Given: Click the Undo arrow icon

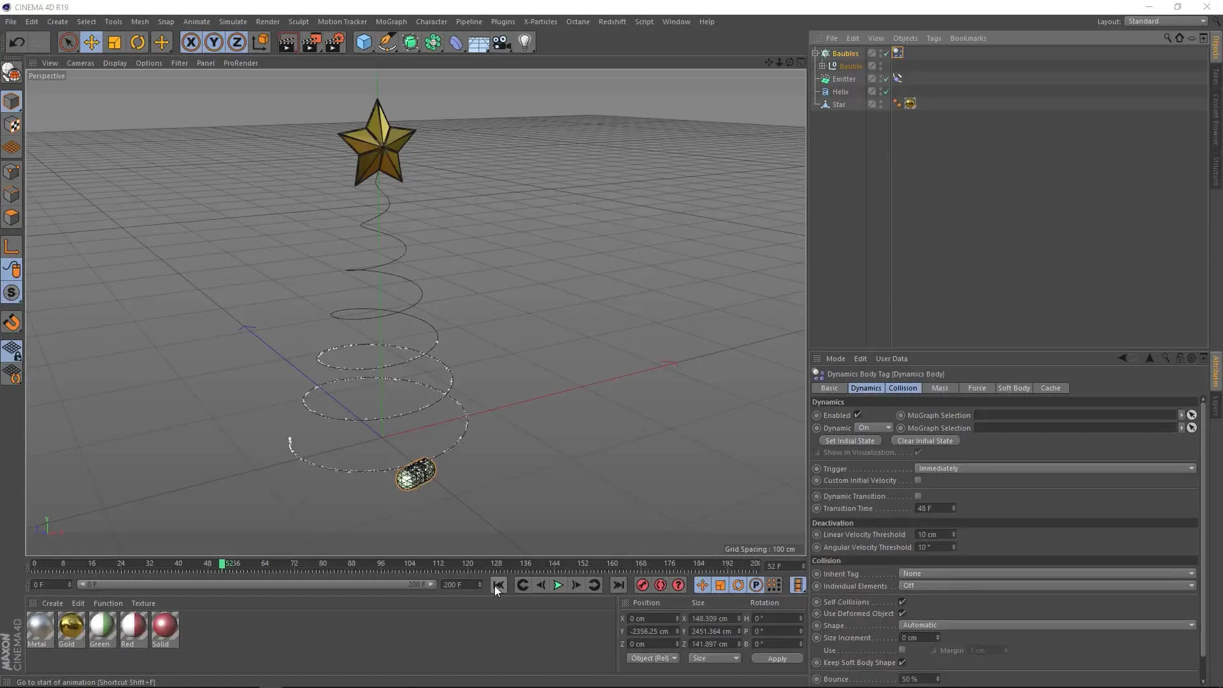Looking at the screenshot, I should [17, 43].
